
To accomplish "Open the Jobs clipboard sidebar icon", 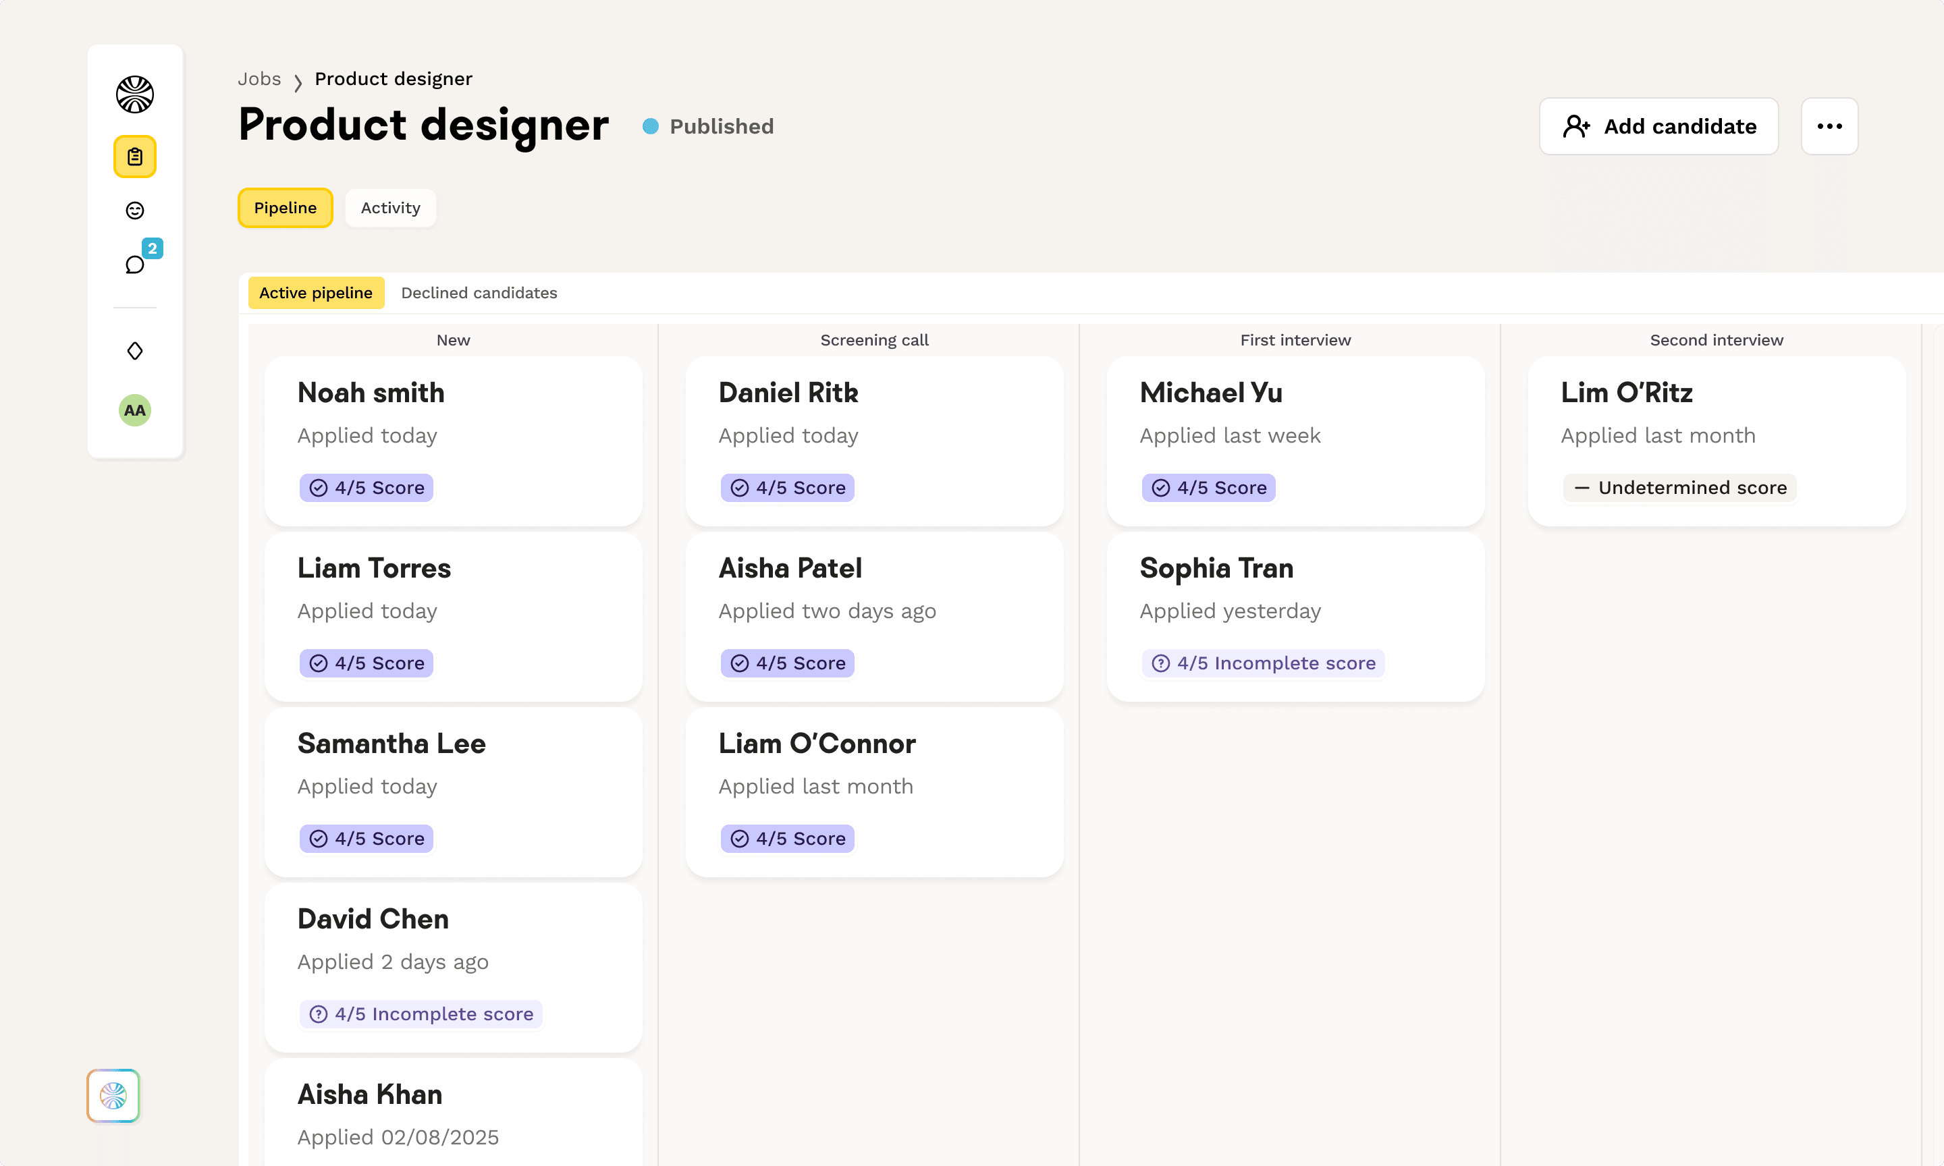I will pos(134,157).
